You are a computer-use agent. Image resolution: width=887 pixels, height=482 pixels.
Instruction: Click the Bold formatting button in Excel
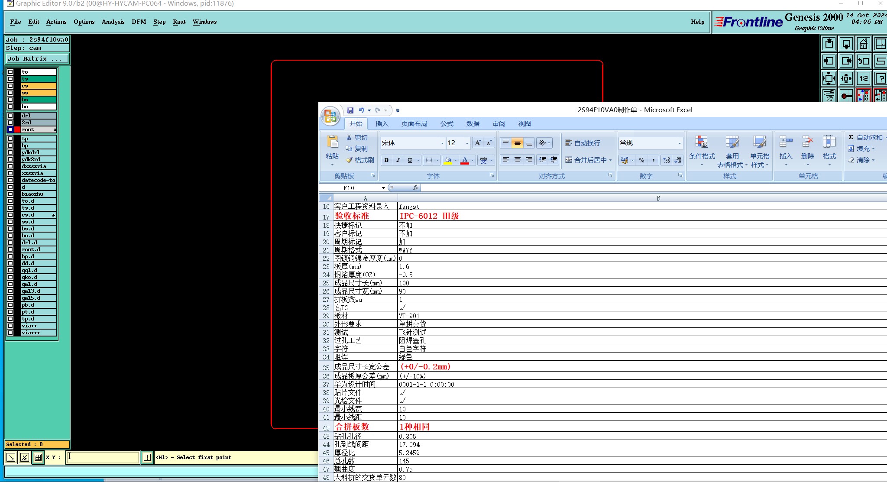(x=386, y=160)
